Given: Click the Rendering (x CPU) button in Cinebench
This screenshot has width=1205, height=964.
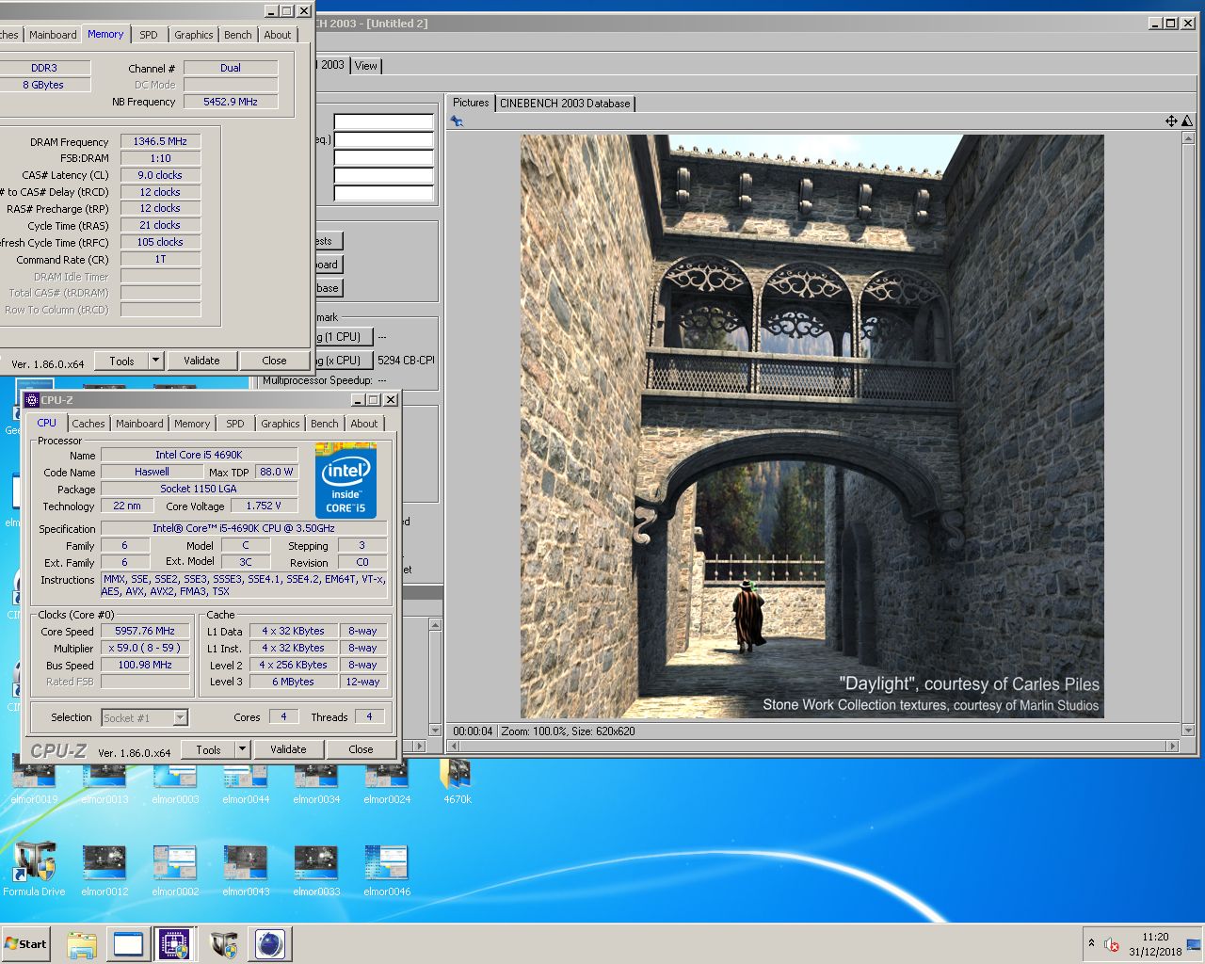Looking at the screenshot, I should pyautogui.click(x=343, y=361).
